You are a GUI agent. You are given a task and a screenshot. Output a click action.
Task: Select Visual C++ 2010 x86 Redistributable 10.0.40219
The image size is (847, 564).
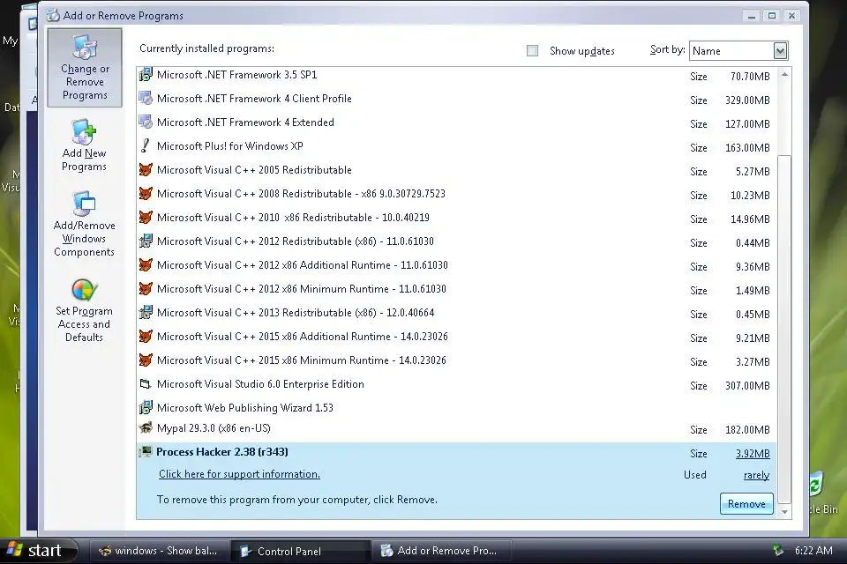pyautogui.click(x=457, y=218)
